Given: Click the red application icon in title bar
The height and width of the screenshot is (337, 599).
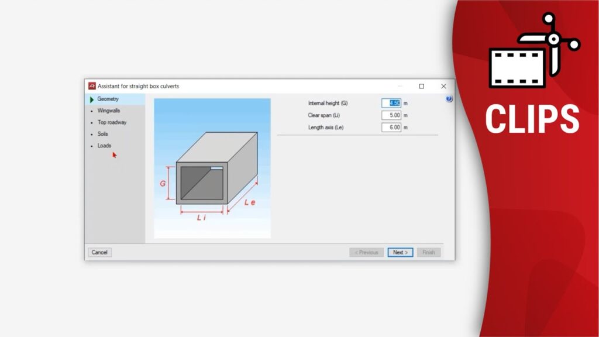Looking at the screenshot, I should 92,86.
